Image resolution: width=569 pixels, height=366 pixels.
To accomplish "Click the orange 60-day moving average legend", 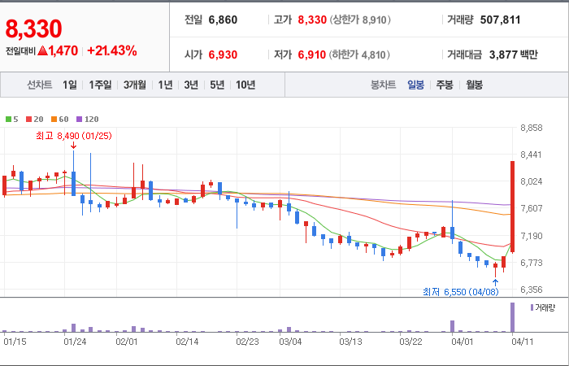I will click(x=59, y=119).
